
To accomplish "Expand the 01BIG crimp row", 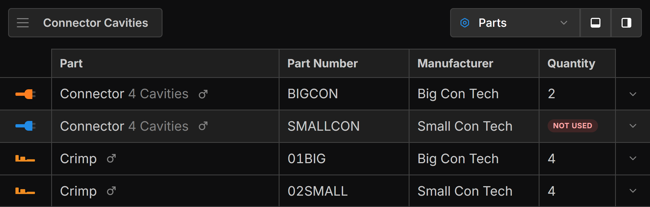I will 633,159.
